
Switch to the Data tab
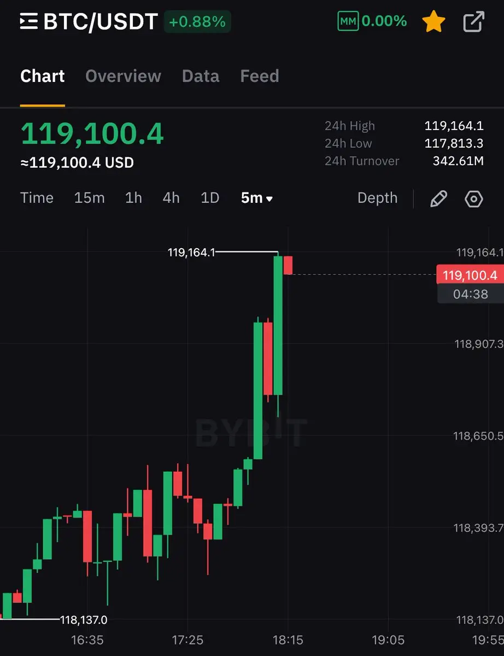pyautogui.click(x=201, y=76)
